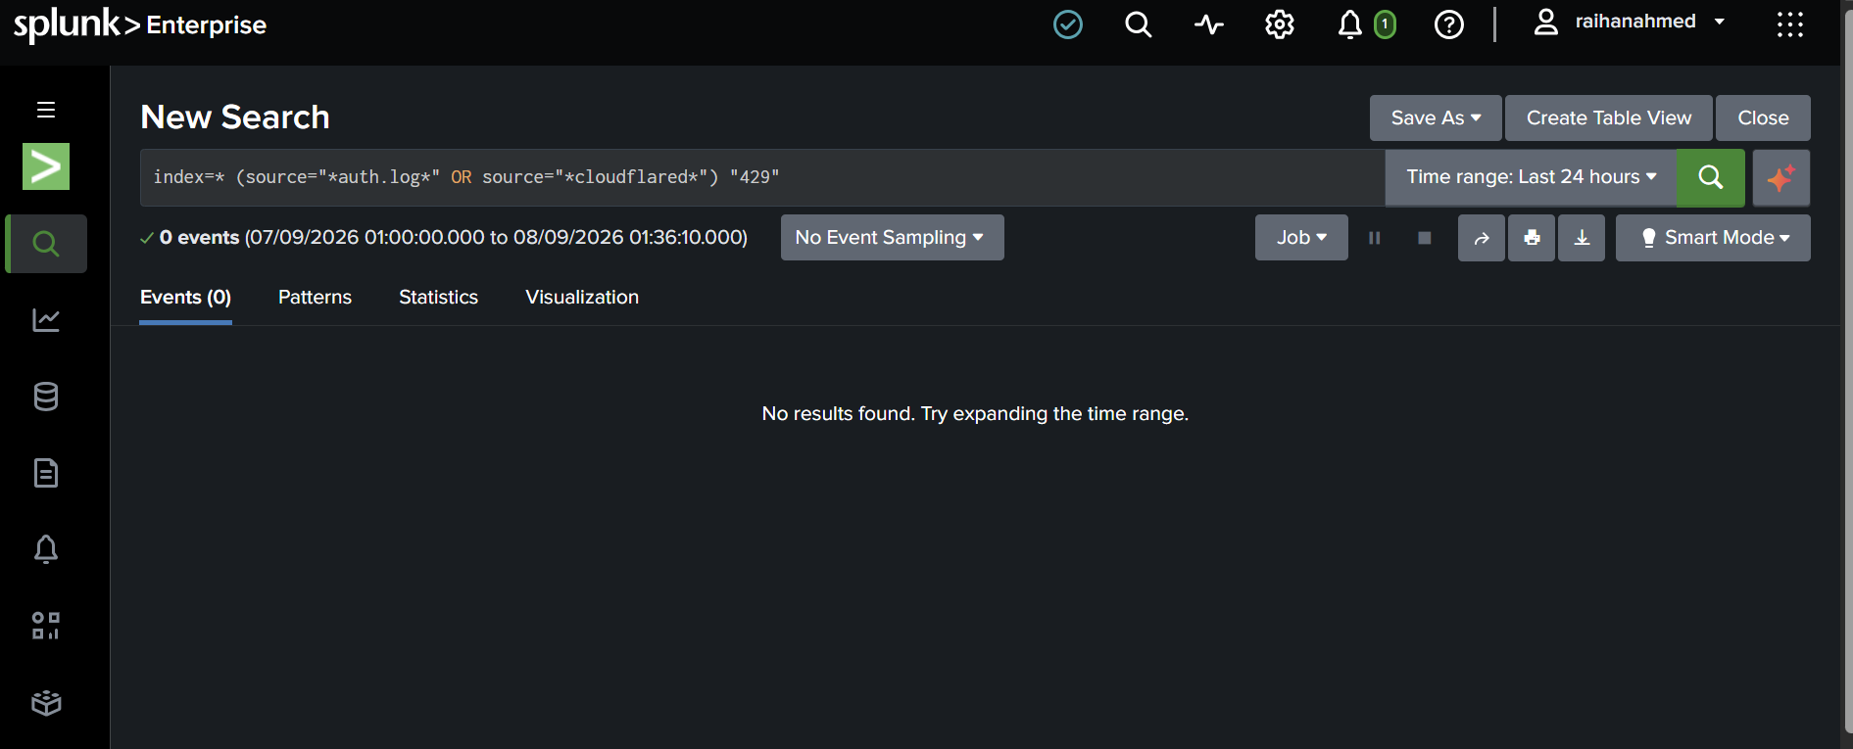Open the package cube sidebar icon
The height and width of the screenshot is (749, 1853).
coord(46,703)
